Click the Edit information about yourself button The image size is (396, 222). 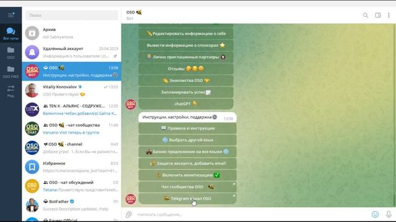[186, 33]
